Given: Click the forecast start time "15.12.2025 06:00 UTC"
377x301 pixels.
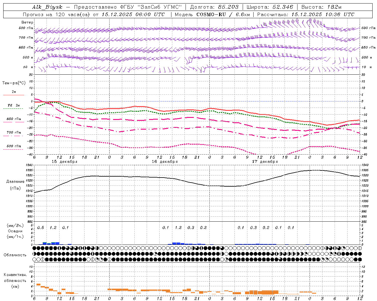Looking at the screenshot, I should tap(133, 14).
